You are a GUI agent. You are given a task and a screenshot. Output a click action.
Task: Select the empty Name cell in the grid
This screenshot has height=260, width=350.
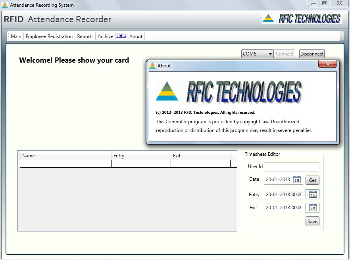[65, 164]
